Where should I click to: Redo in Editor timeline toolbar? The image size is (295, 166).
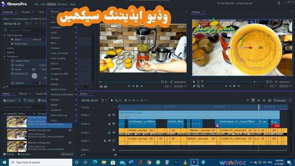pyautogui.click(x=107, y=100)
